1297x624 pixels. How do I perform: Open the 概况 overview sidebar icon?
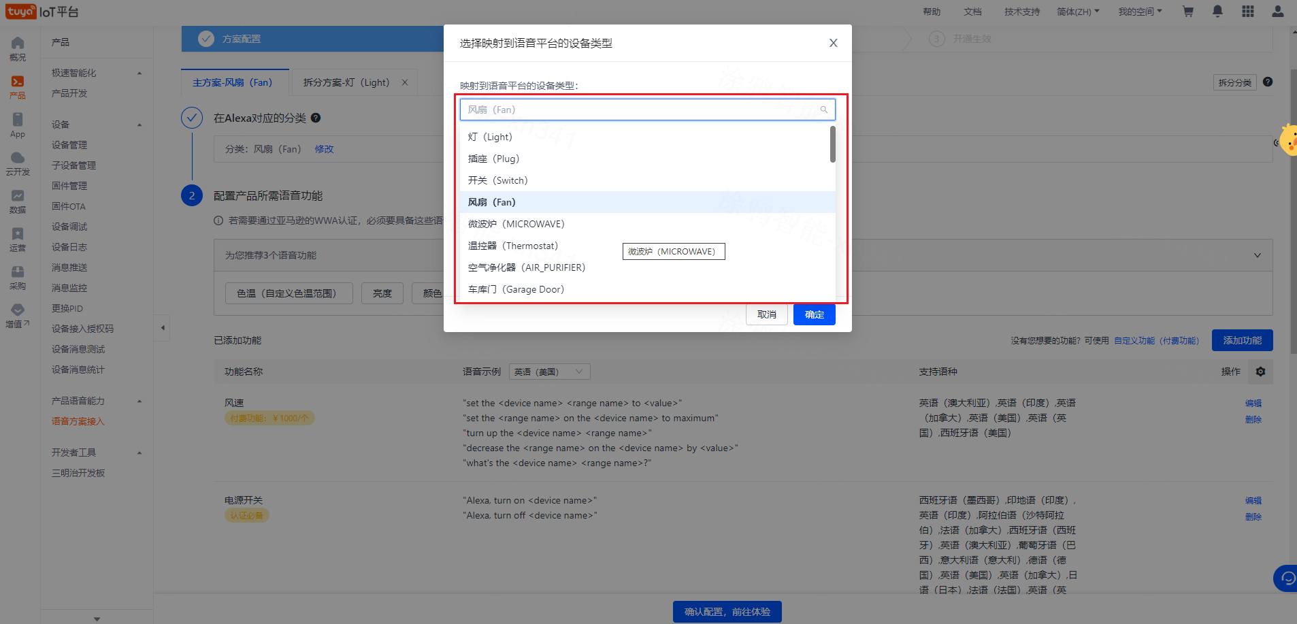18,48
